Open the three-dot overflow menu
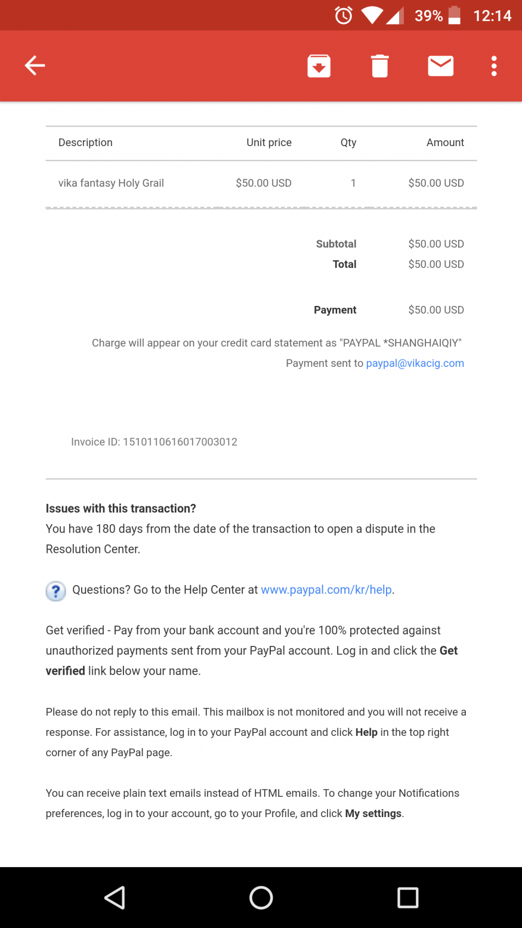The height and width of the screenshot is (928, 522). click(x=494, y=66)
